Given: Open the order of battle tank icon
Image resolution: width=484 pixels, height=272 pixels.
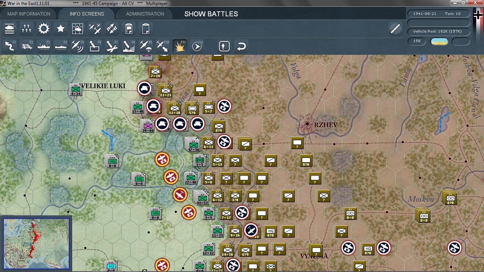Looking at the screenshot, I should point(10,28).
